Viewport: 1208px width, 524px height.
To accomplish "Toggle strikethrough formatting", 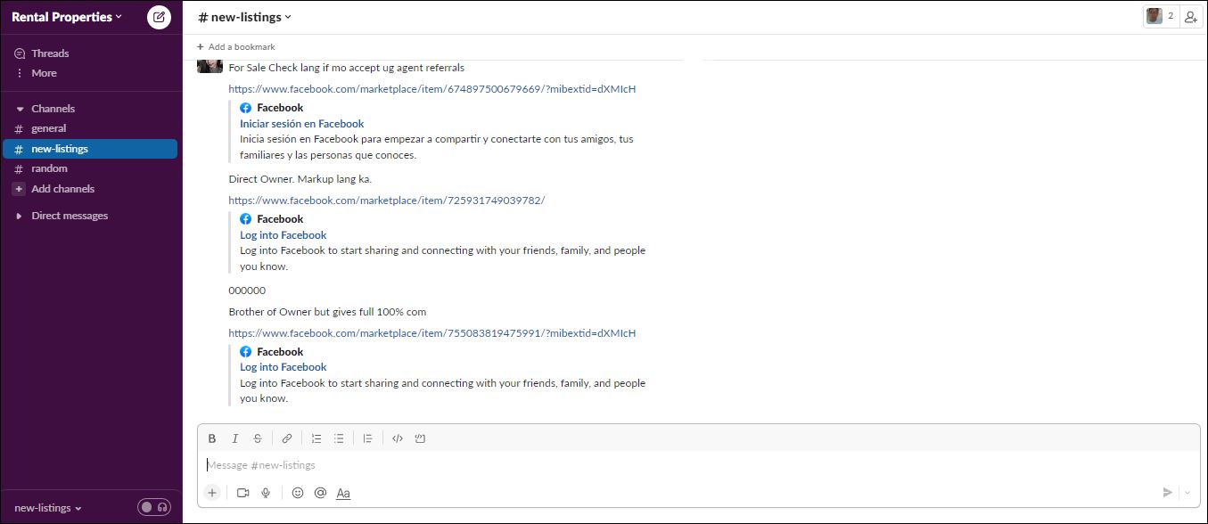I will pos(258,438).
